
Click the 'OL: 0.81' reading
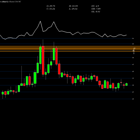(96, 12)
